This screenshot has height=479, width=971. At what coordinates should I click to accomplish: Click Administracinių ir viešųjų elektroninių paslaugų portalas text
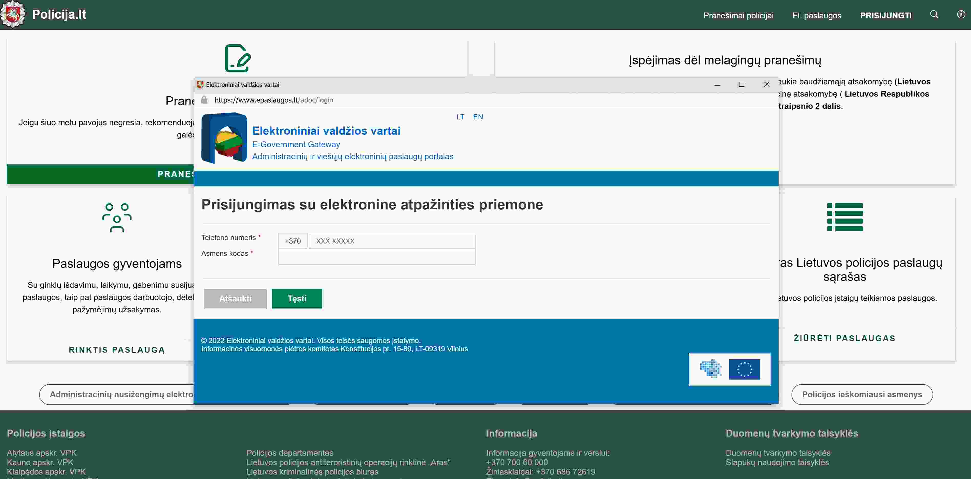tap(352, 156)
